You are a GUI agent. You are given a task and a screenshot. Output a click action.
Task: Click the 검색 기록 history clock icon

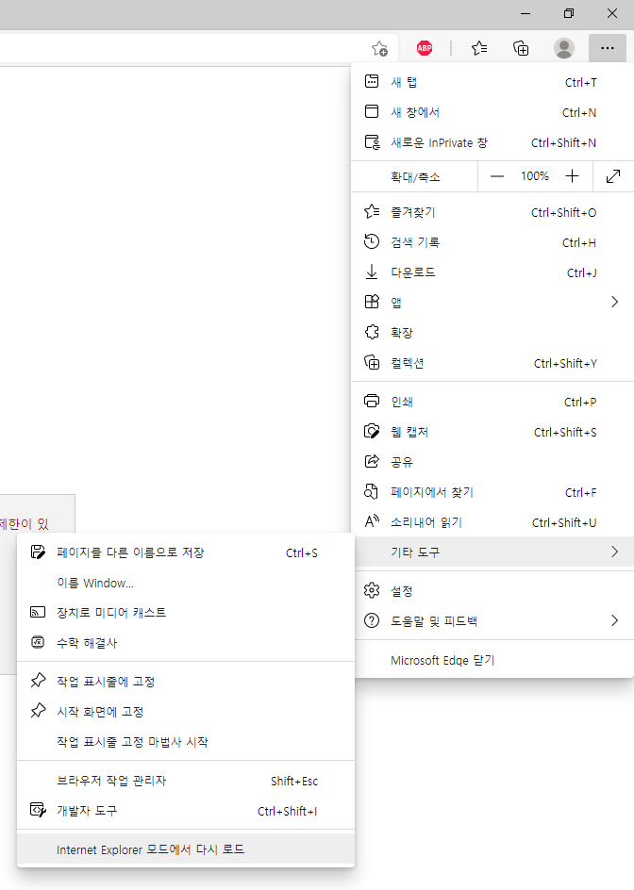[372, 241]
